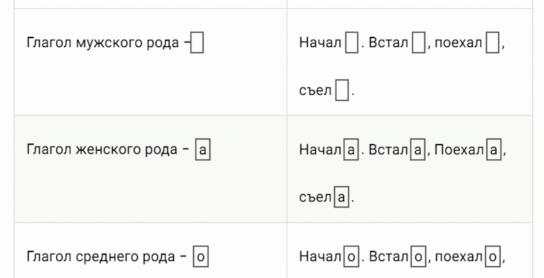Viewport: 544px width, 278px height.
Task: Click the empty ending box after masculine 'Начал'
Action: point(352,44)
